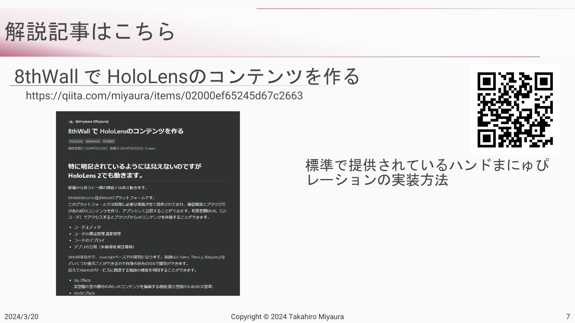Open the qiita.com article URL link

(x=164, y=96)
